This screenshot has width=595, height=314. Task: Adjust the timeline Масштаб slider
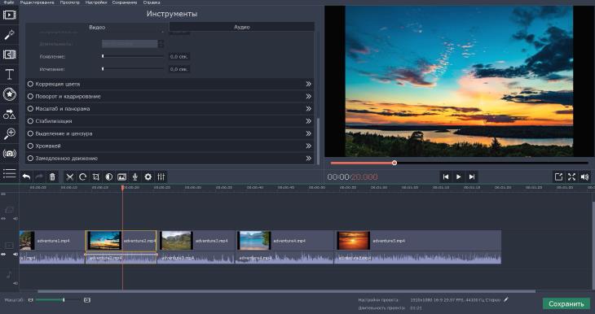[x=58, y=300]
